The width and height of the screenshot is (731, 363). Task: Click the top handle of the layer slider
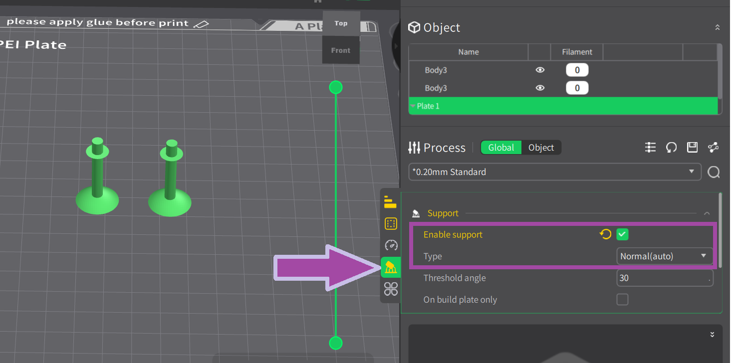pyautogui.click(x=336, y=88)
